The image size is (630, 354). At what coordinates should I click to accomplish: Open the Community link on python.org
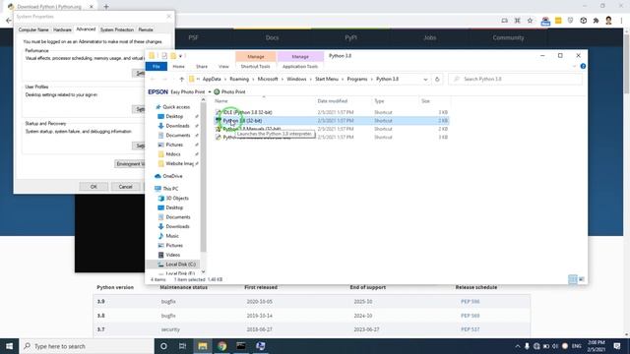(x=508, y=37)
